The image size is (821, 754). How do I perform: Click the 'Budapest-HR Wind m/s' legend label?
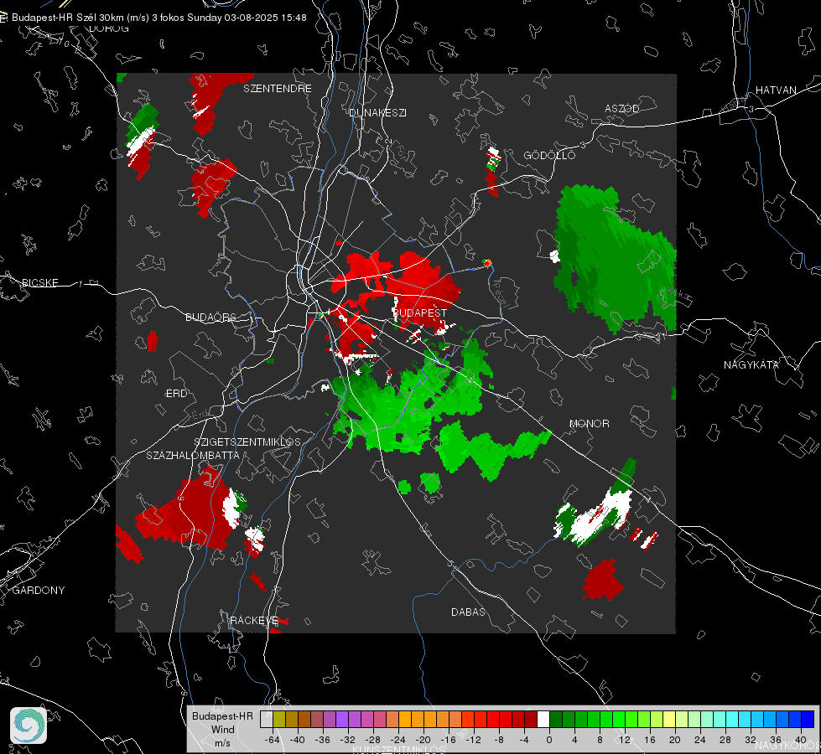click(222, 730)
